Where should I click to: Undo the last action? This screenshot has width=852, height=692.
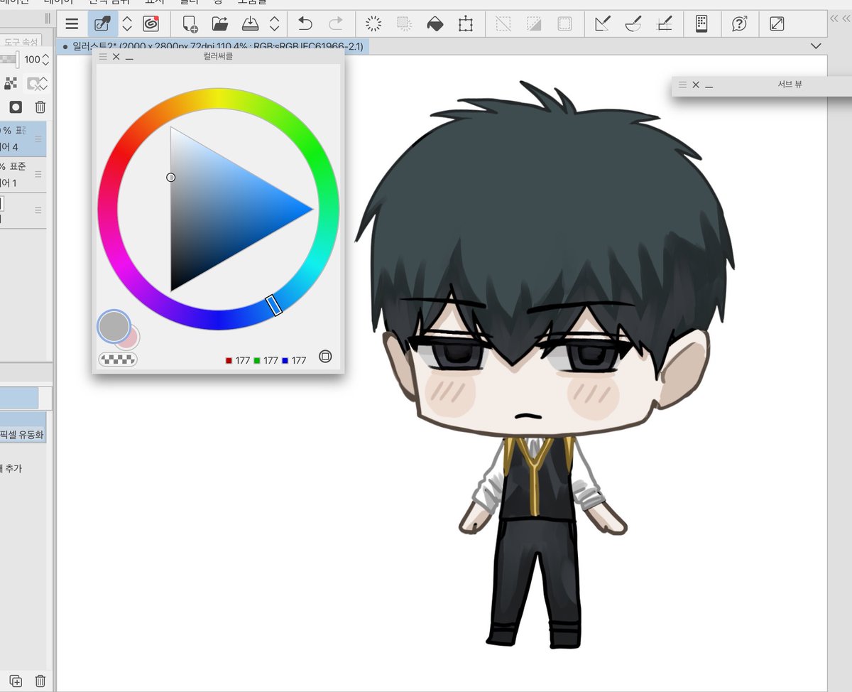pyautogui.click(x=305, y=23)
